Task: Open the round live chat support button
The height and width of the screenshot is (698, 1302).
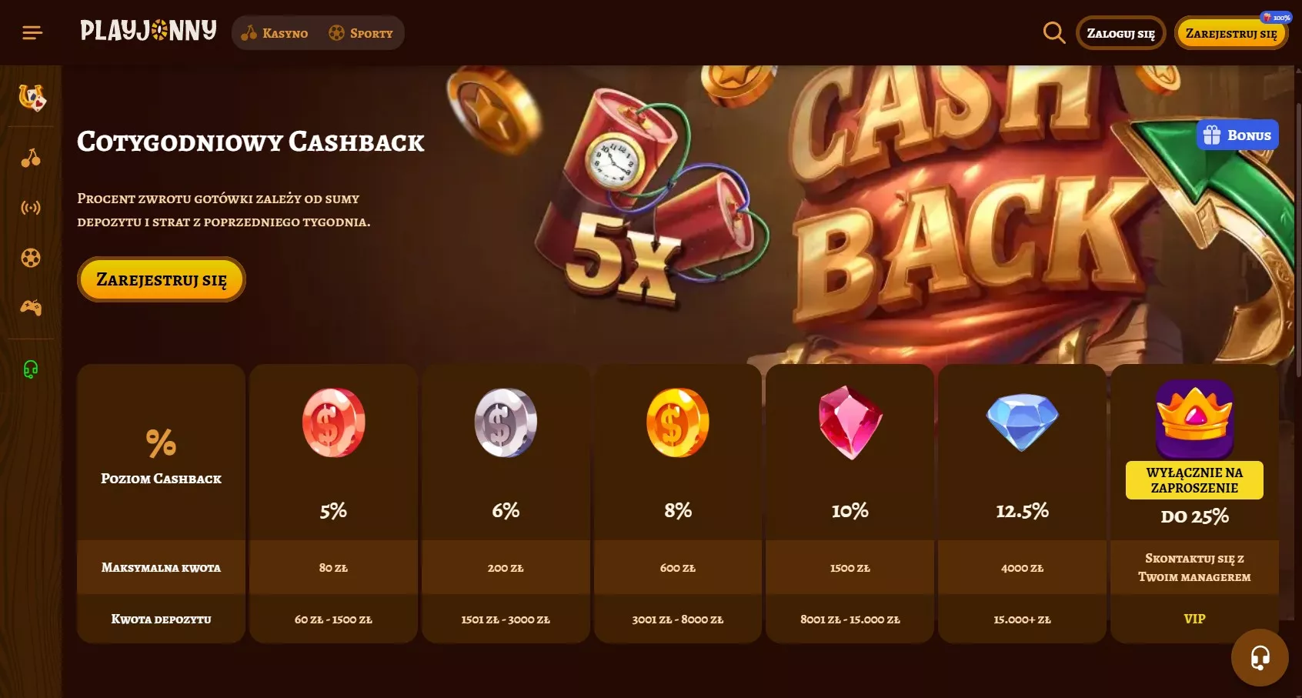Action: 1260,657
